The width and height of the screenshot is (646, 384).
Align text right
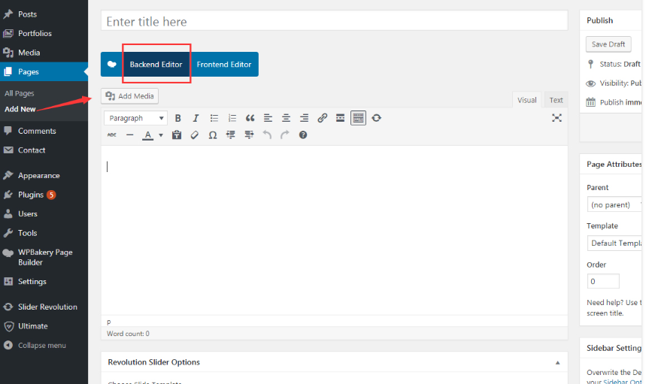tap(304, 118)
